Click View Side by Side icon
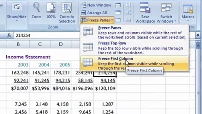This screenshot has height=114, width=202. pyautogui.click(x=128, y=5)
